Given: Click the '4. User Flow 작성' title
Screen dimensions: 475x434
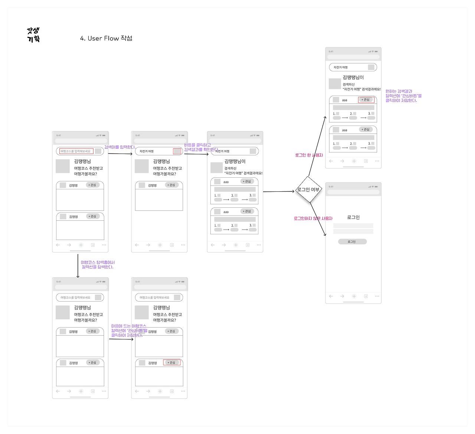Looking at the screenshot, I should (106, 38).
